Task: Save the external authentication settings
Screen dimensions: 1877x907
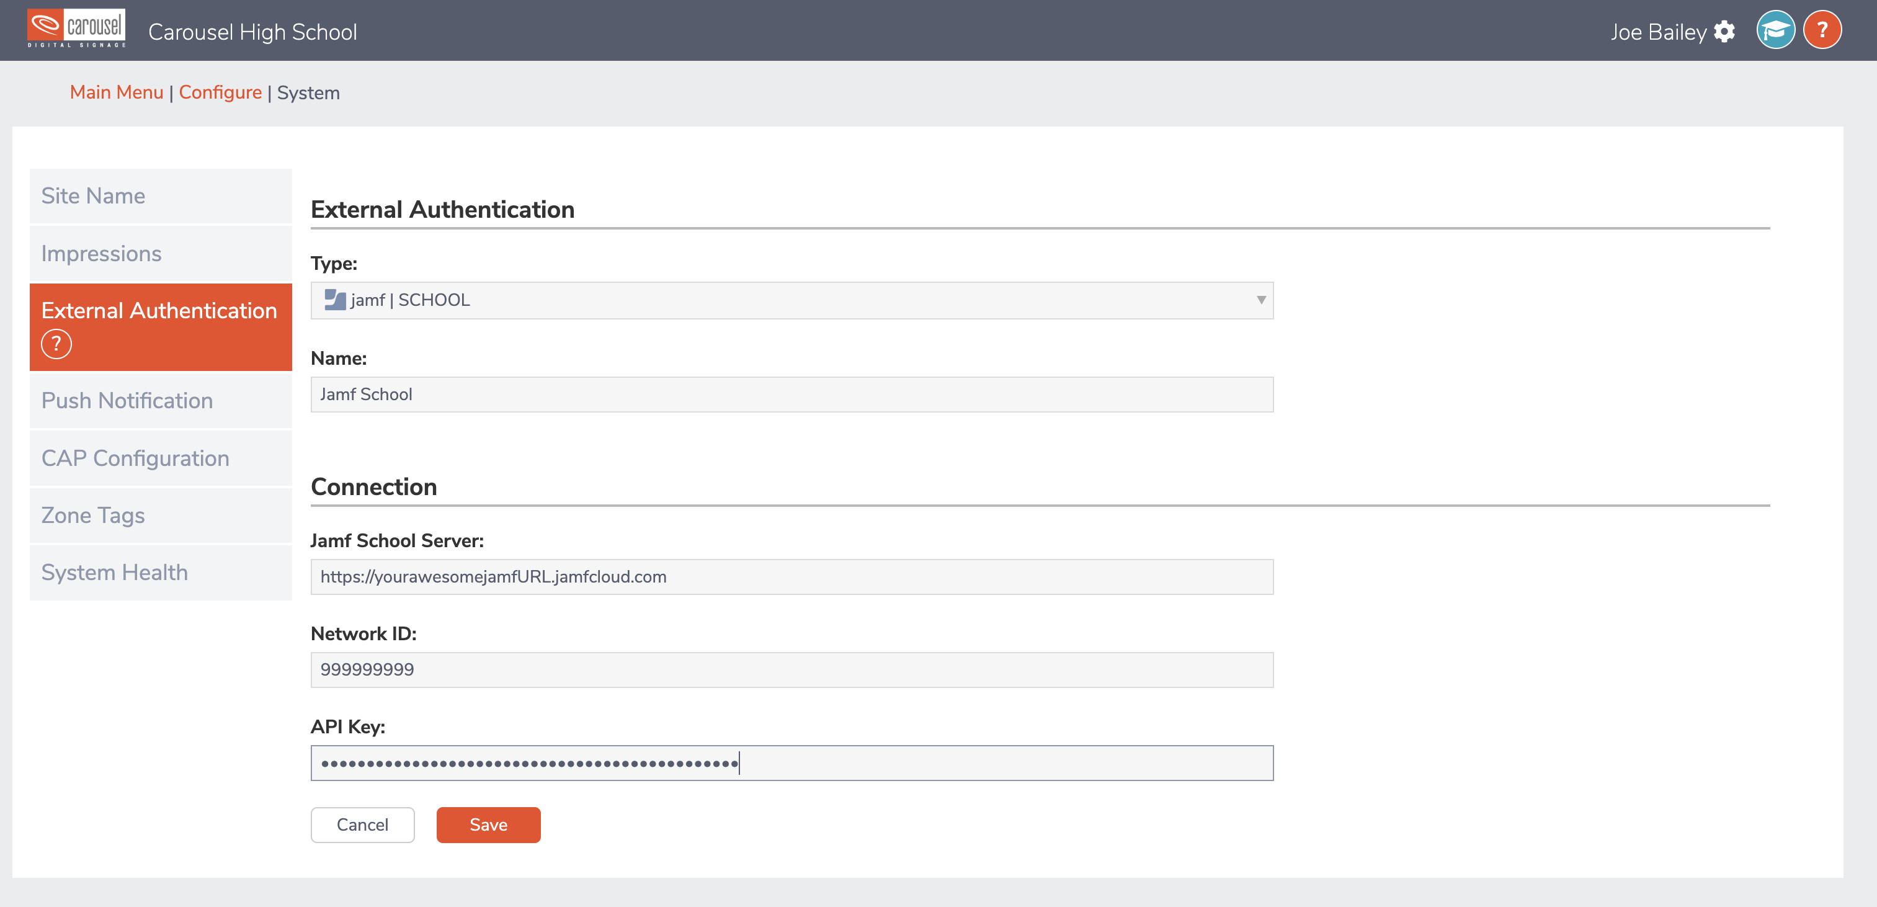Action: (x=488, y=824)
